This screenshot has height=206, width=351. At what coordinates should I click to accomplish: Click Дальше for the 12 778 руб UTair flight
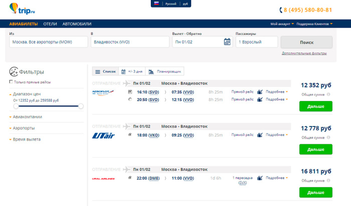pyautogui.click(x=315, y=149)
